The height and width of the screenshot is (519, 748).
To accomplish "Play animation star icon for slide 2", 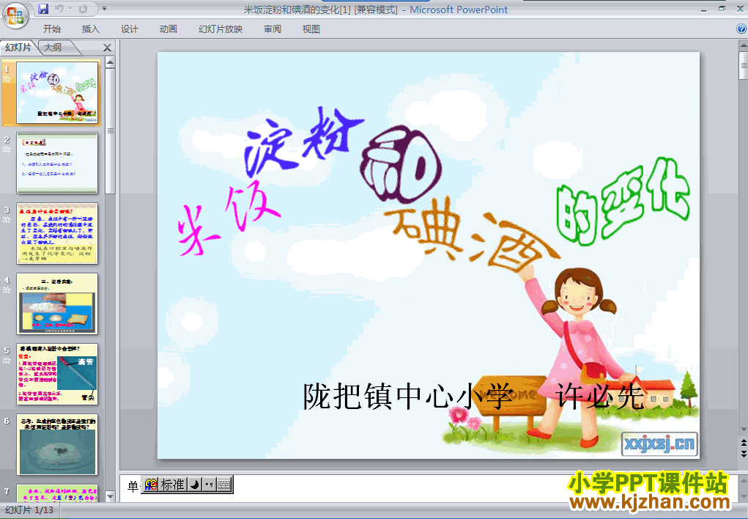I will tap(7, 149).
